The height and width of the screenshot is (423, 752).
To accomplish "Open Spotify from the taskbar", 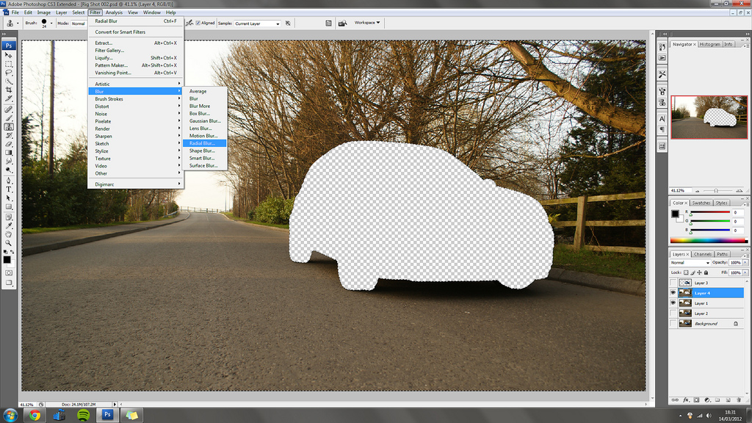I will (83, 415).
